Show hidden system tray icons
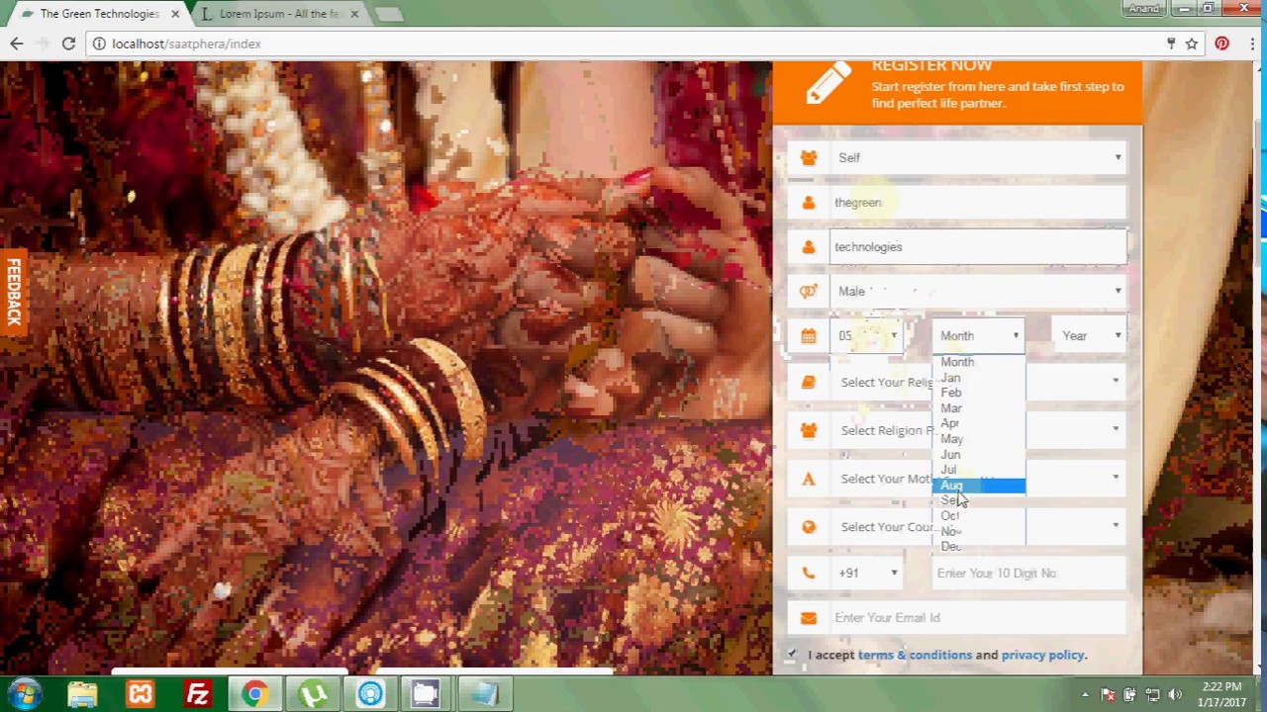The width and height of the screenshot is (1267, 712). 1085,694
